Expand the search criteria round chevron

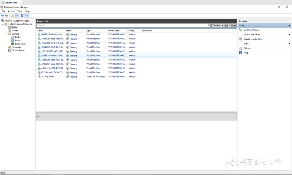click(234, 25)
